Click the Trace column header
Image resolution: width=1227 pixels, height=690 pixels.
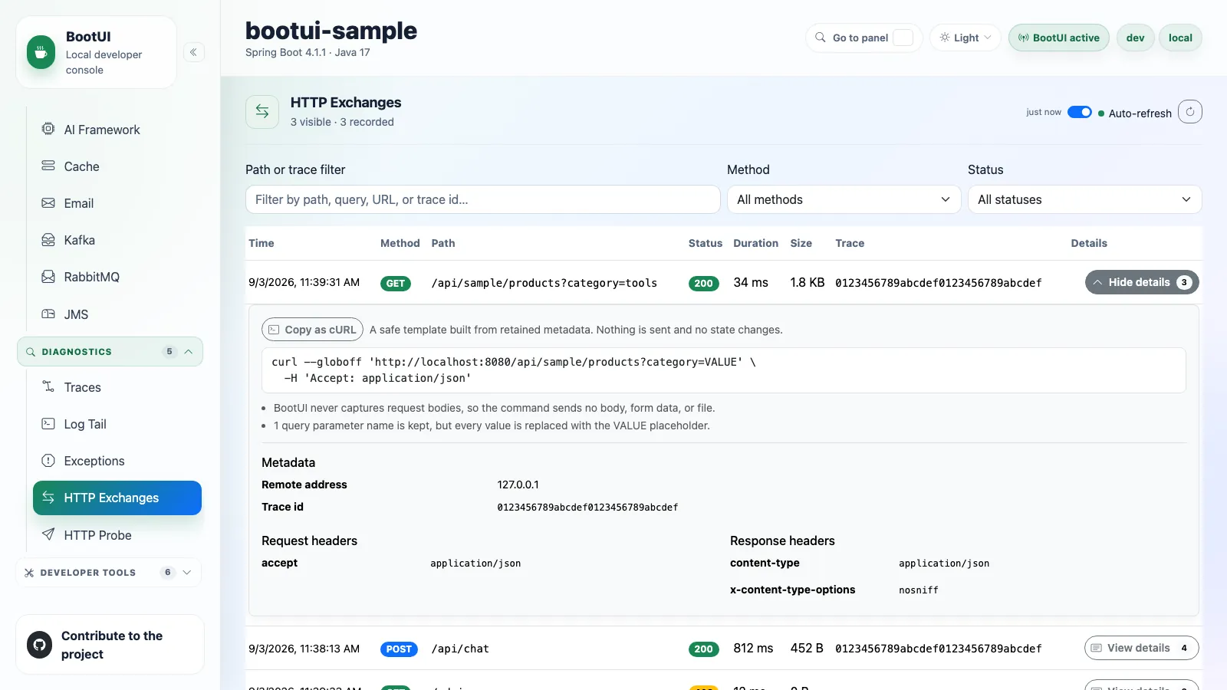click(850, 243)
